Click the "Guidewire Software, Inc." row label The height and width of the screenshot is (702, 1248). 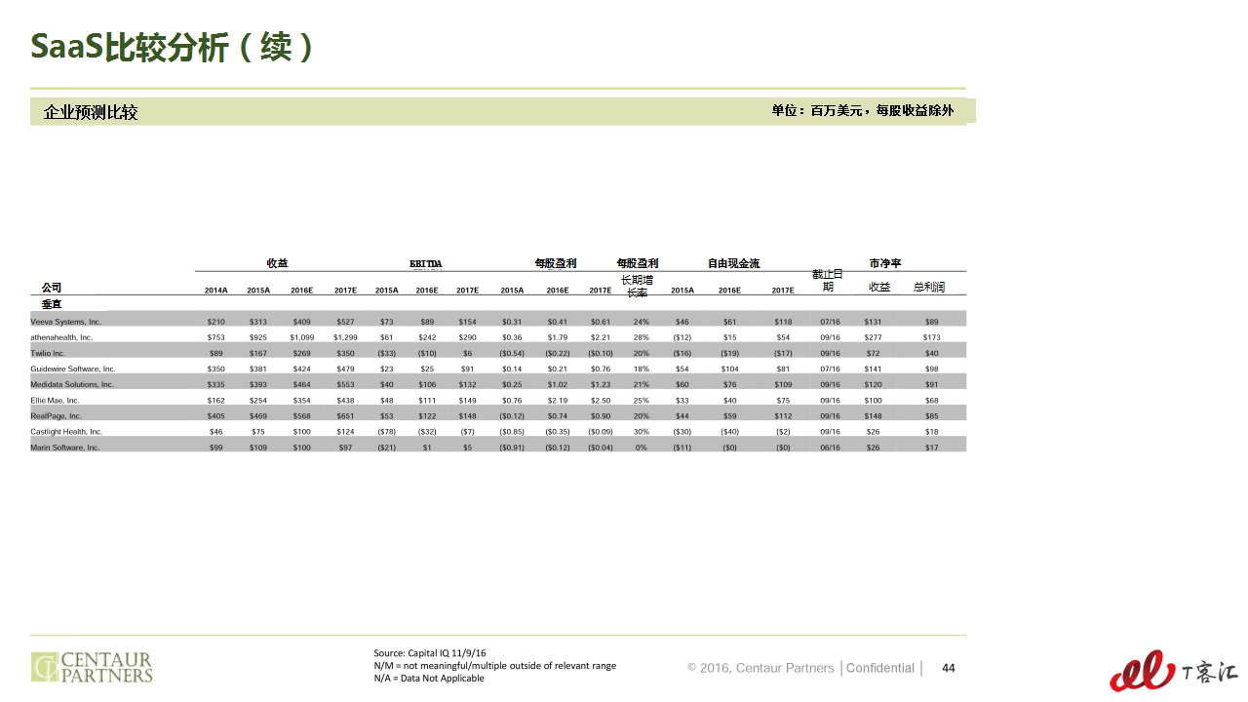(x=73, y=369)
